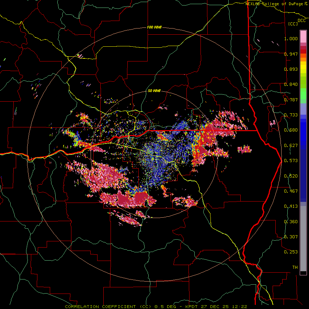Click the 50 NMI range ring label
Screen dimensions: 309x309
click(154, 91)
